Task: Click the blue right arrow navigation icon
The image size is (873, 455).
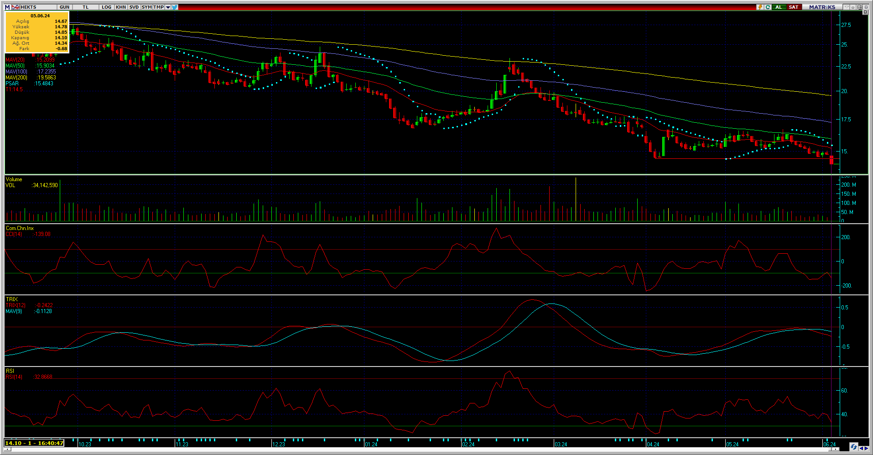Action: tap(866, 448)
